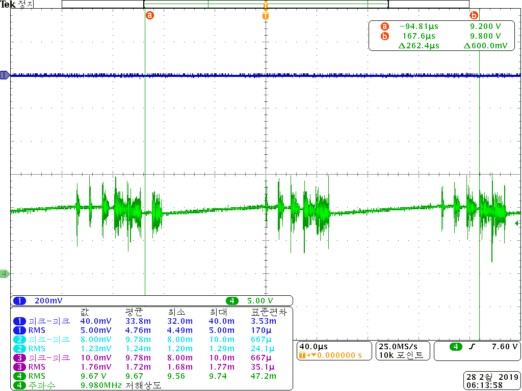
Task: Click the green trigger level arrow
Action: pos(518,224)
